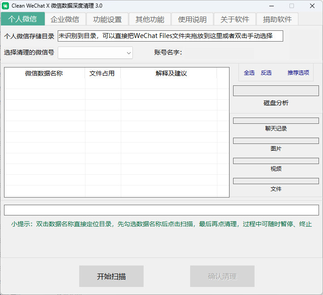Click the 文件 progress bar
This screenshot has height=295, width=323.
276,181
